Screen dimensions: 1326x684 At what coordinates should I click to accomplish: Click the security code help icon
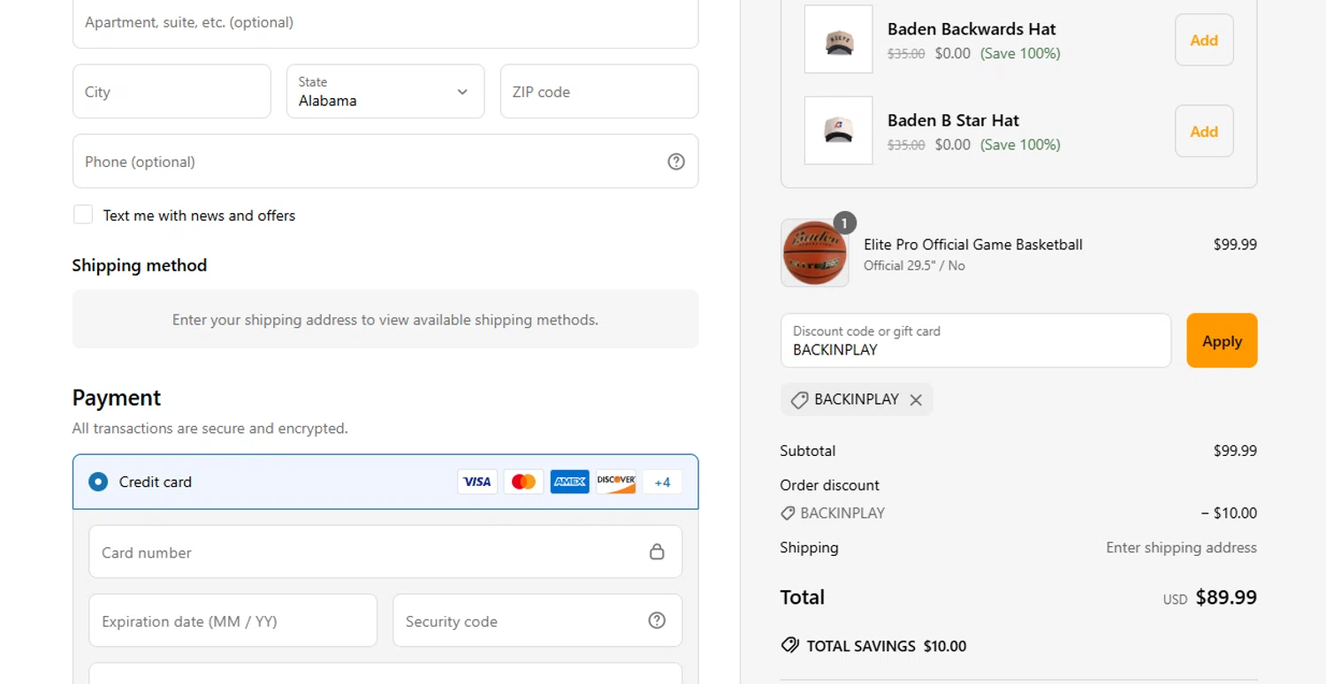click(x=657, y=620)
